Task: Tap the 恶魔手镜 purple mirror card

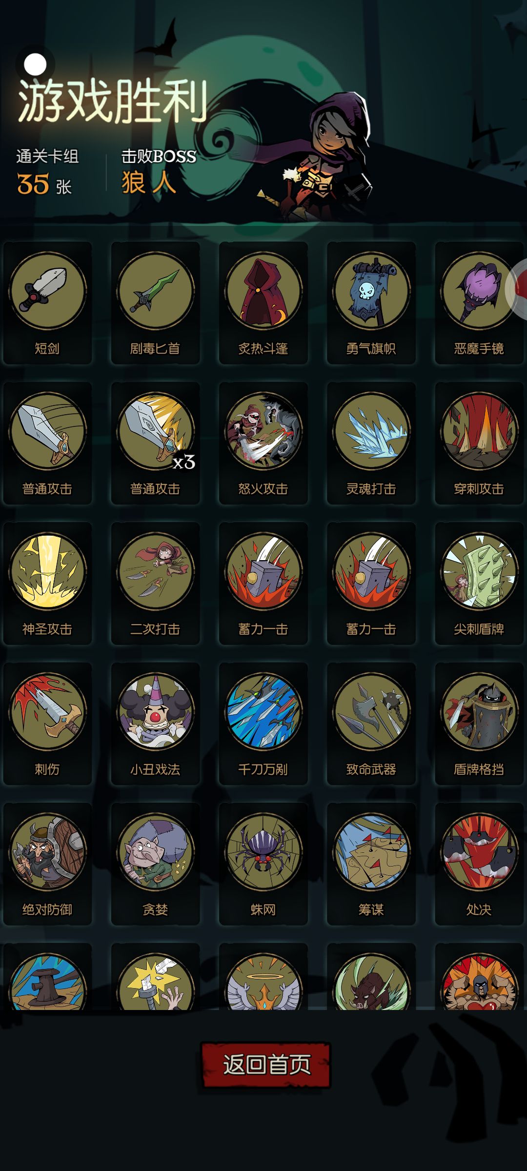Action: (479, 303)
